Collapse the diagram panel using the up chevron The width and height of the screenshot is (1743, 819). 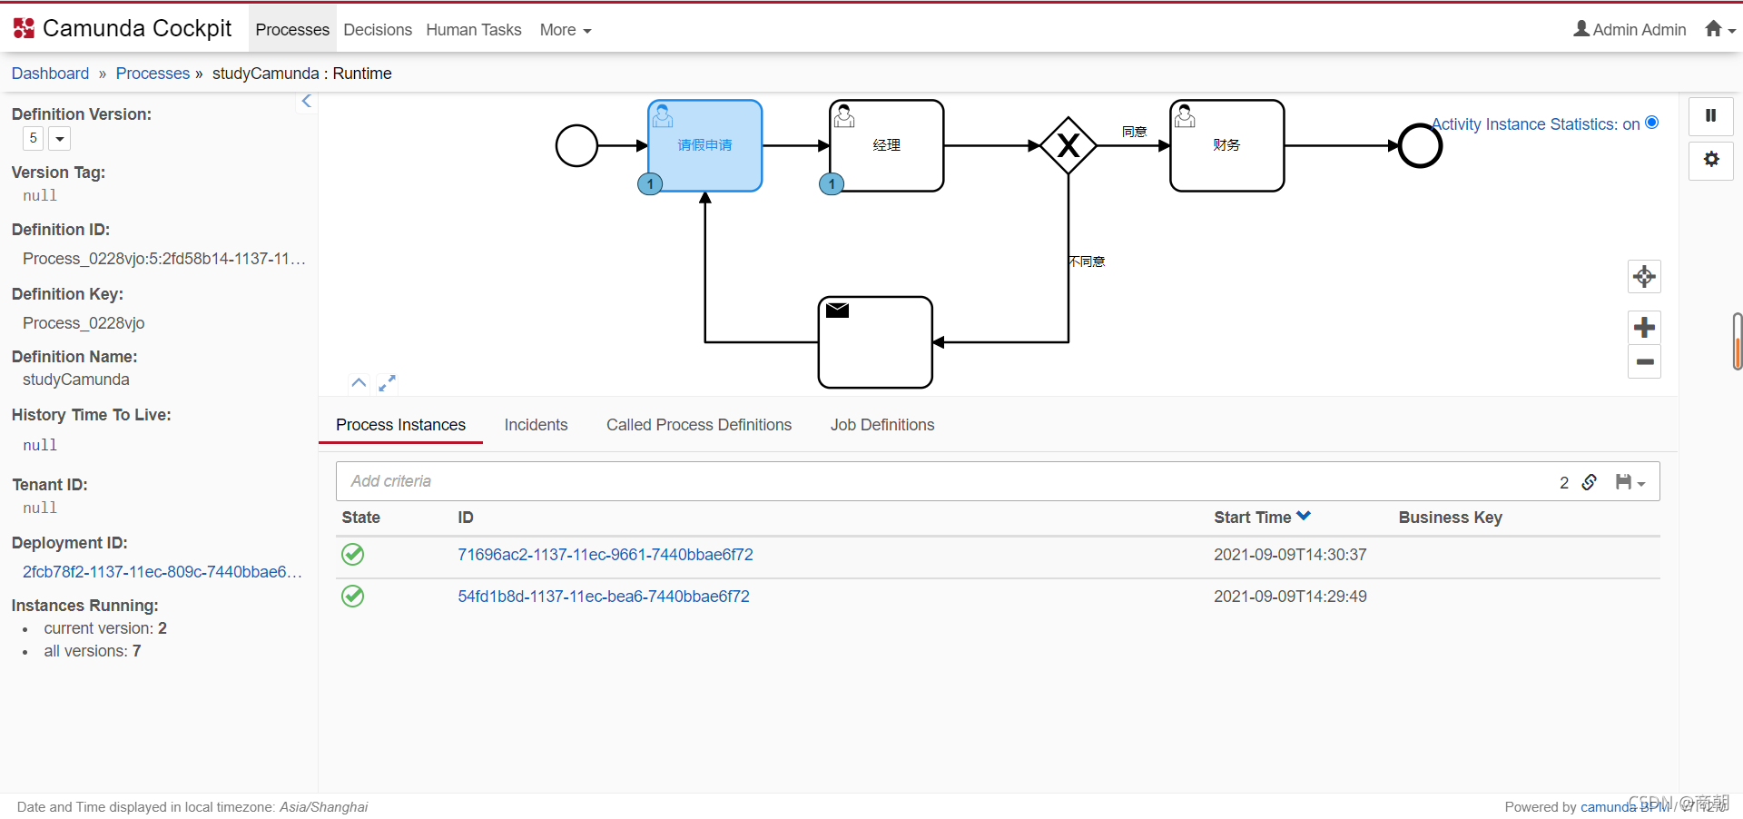pos(359,383)
